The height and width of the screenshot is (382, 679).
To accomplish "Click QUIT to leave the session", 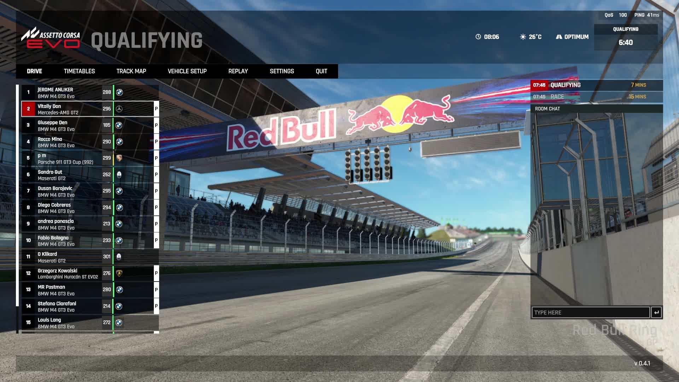I will coord(321,71).
